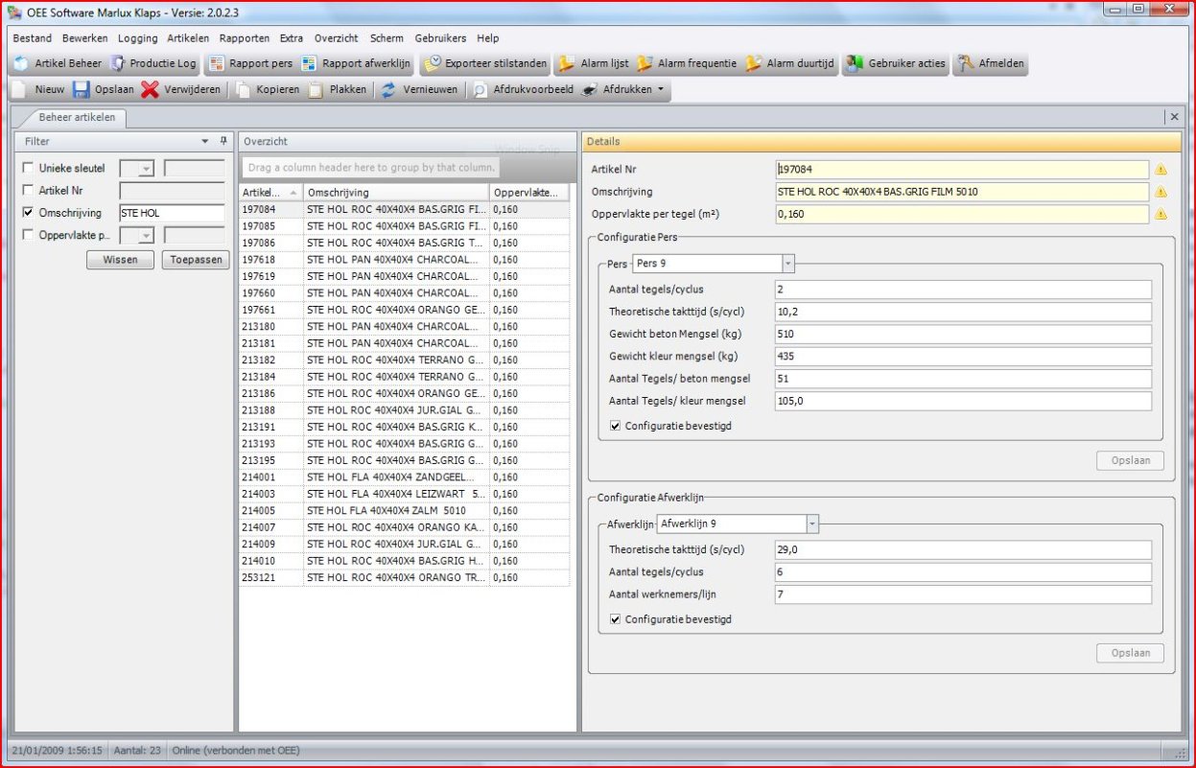Click the Toepassen filter button
Image resolution: width=1196 pixels, height=768 pixels.
pyautogui.click(x=196, y=260)
